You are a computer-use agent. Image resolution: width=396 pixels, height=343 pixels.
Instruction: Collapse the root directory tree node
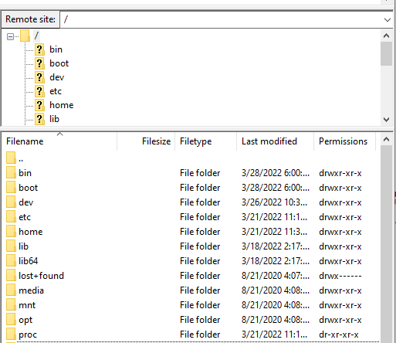[x=10, y=37]
